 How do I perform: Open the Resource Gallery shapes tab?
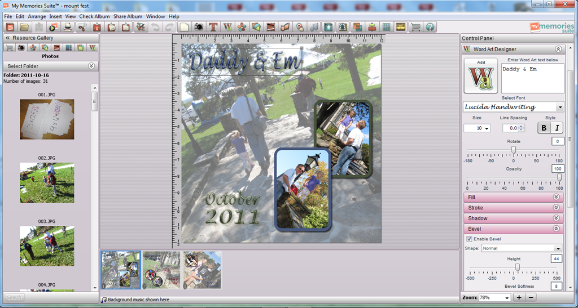(45, 48)
